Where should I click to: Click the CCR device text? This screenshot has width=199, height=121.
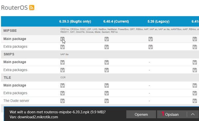tap(63, 77)
